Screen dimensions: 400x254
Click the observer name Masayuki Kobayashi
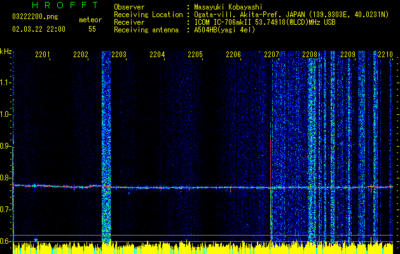(x=228, y=7)
